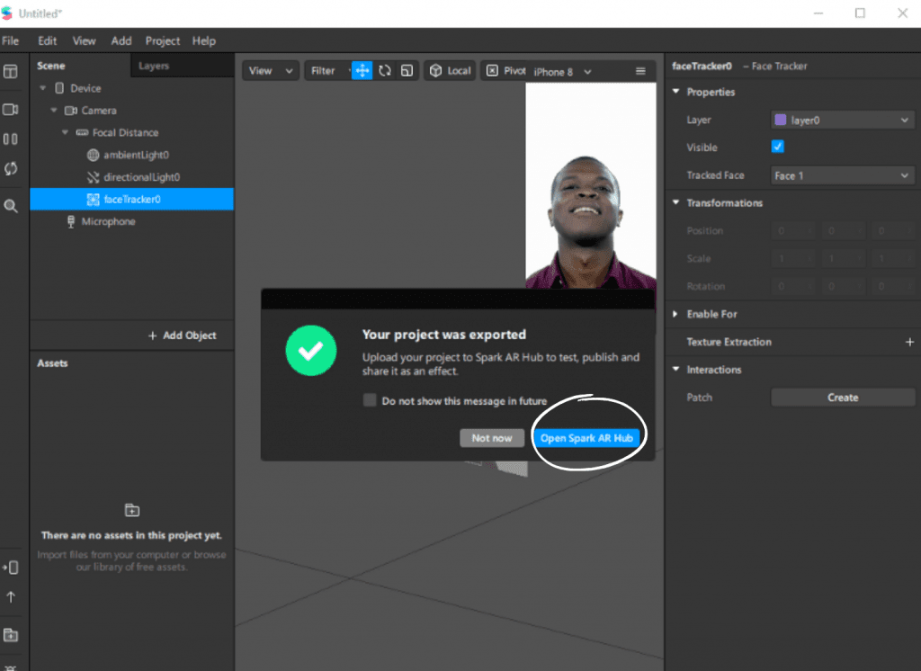Open the Filter dropdown in viewport
Screen dimensions: 921x671
326,70
